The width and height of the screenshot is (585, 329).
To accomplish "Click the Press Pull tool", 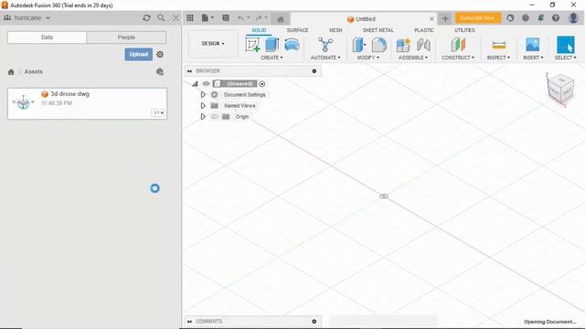I will pyautogui.click(x=359, y=45).
